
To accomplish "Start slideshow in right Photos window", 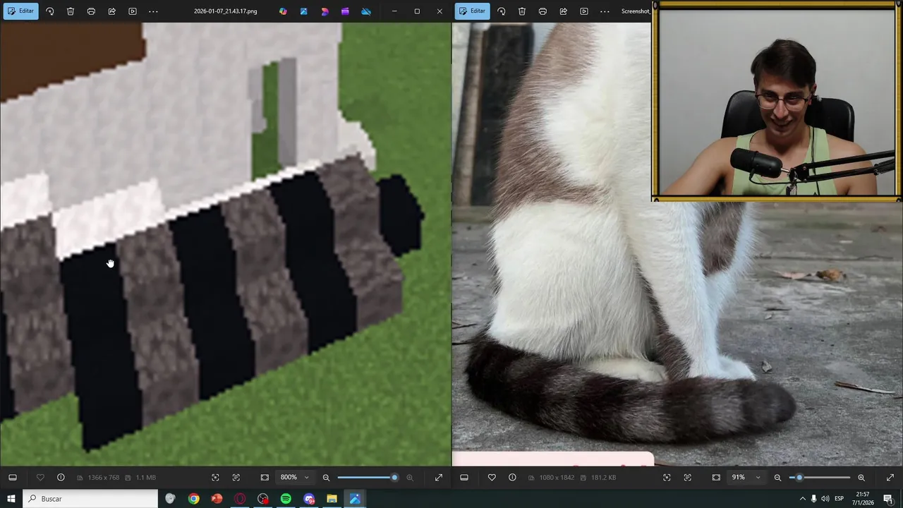I will (583, 11).
